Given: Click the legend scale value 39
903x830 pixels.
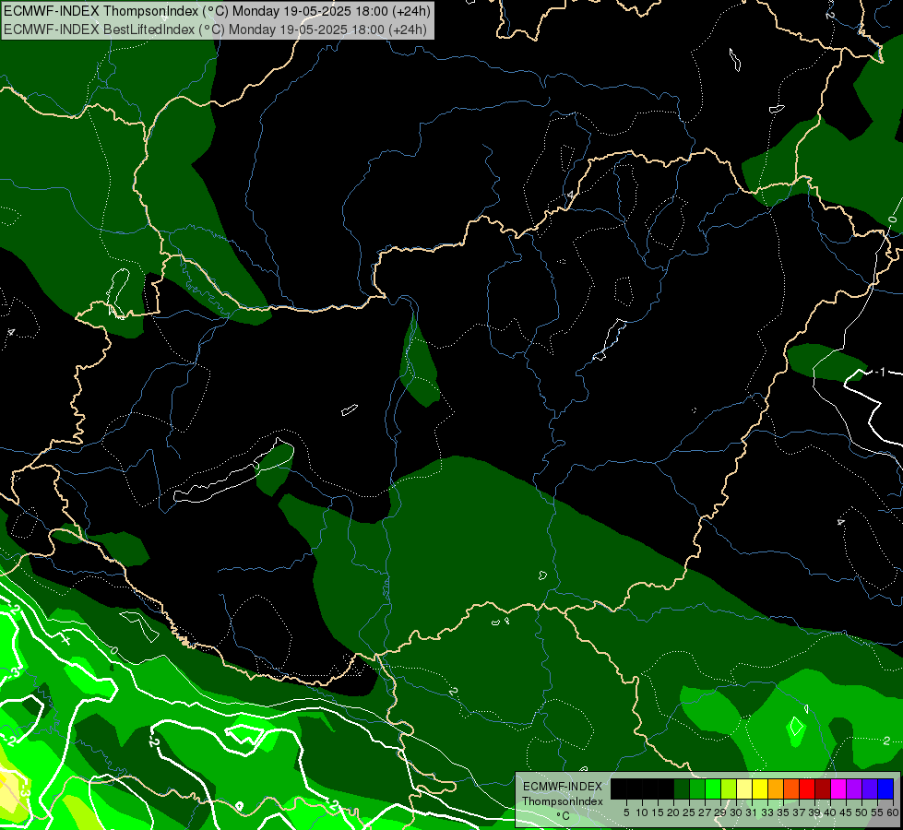Looking at the screenshot, I should point(814,812).
